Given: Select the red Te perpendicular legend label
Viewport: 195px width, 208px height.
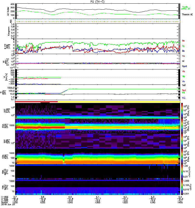Looking at the screenshot, I should pyautogui.click(x=184, y=90).
